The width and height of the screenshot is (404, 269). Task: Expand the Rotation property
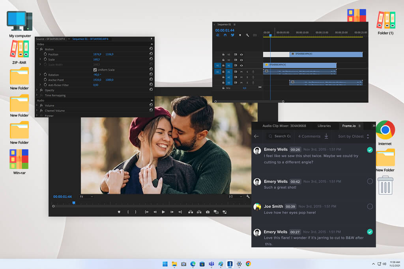click(x=40, y=74)
